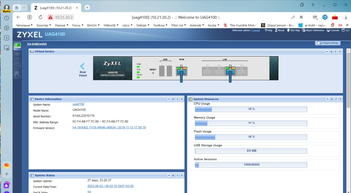
Task: Open the Разное bookmarks folder
Action: point(62,25)
